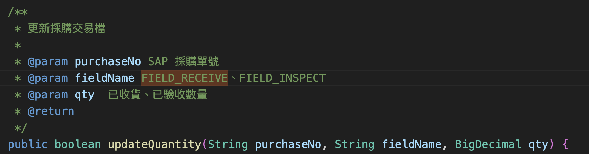589x154 pixels.
Task: Click the qty param in Javadoc
Action: click(x=85, y=95)
